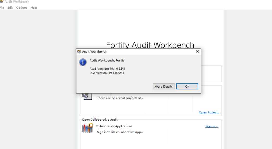This screenshot has width=272, height=149.
Task: Close the Audit Workbench about dialog
Action: pos(197,52)
